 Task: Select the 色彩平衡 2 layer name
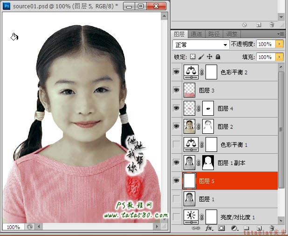point(234,72)
